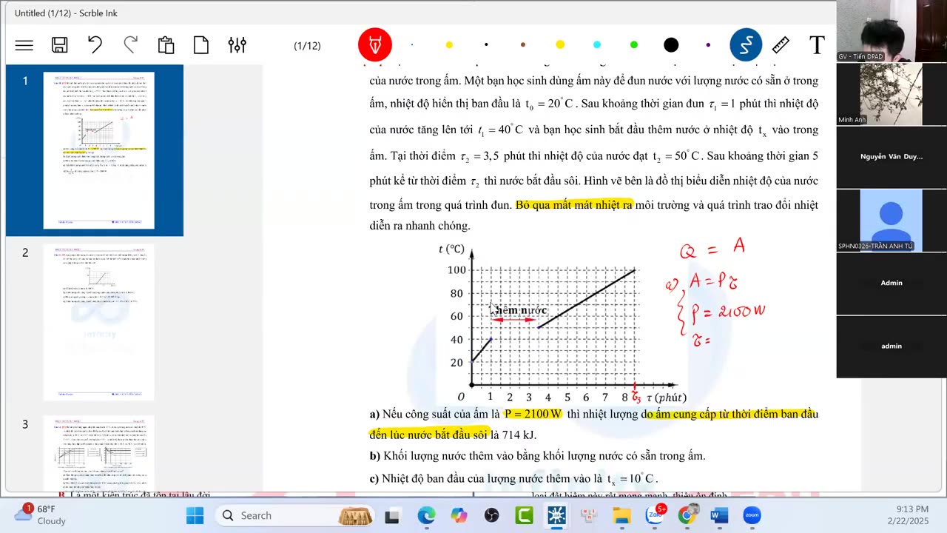The image size is (947, 533).
Task: Pick the cyan pen color
Action: pos(597,45)
